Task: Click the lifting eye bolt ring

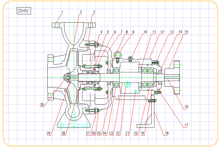Action: click(x=118, y=55)
